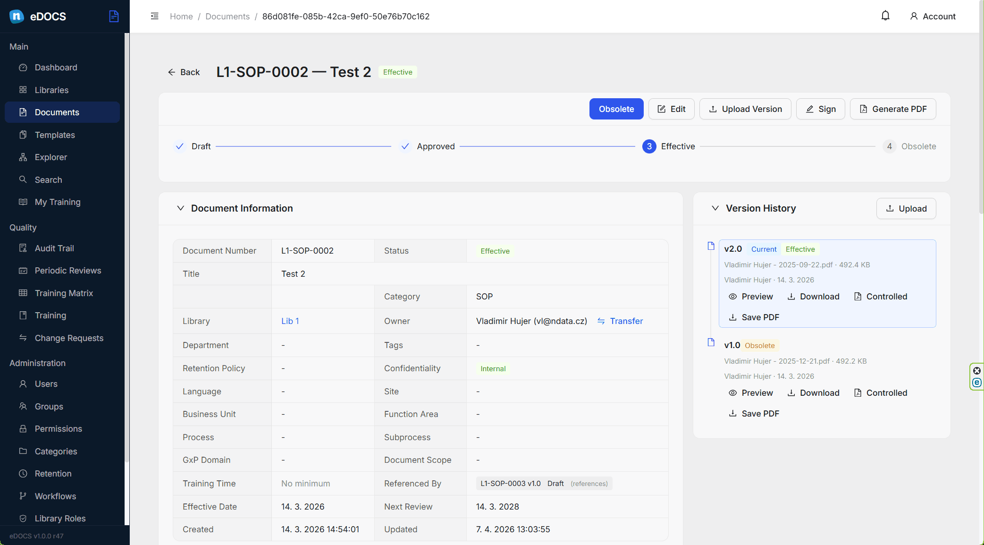Toggle the sidebar collapse hamburger icon
This screenshot has width=984, height=545.
[x=154, y=16]
